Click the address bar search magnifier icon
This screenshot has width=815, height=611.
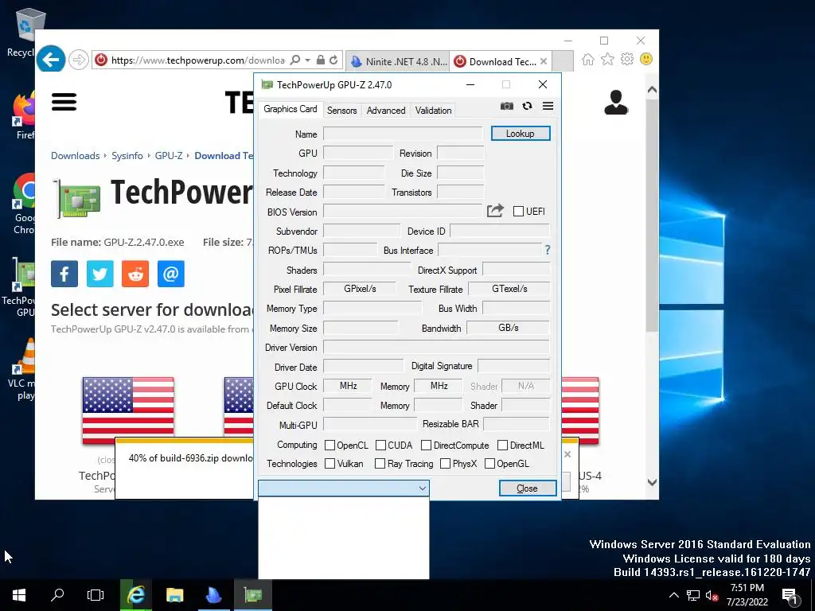click(294, 60)
